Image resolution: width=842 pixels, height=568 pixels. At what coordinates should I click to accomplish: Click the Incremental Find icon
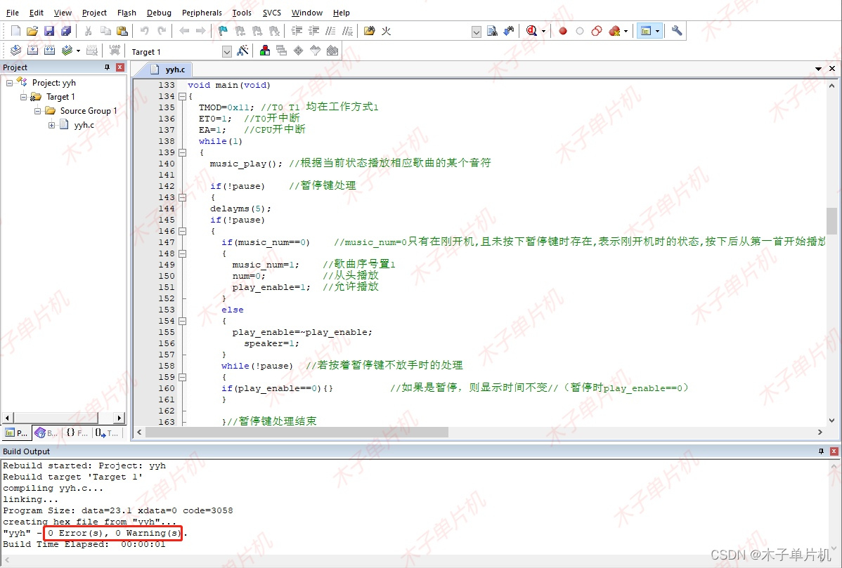click(509, 31)
